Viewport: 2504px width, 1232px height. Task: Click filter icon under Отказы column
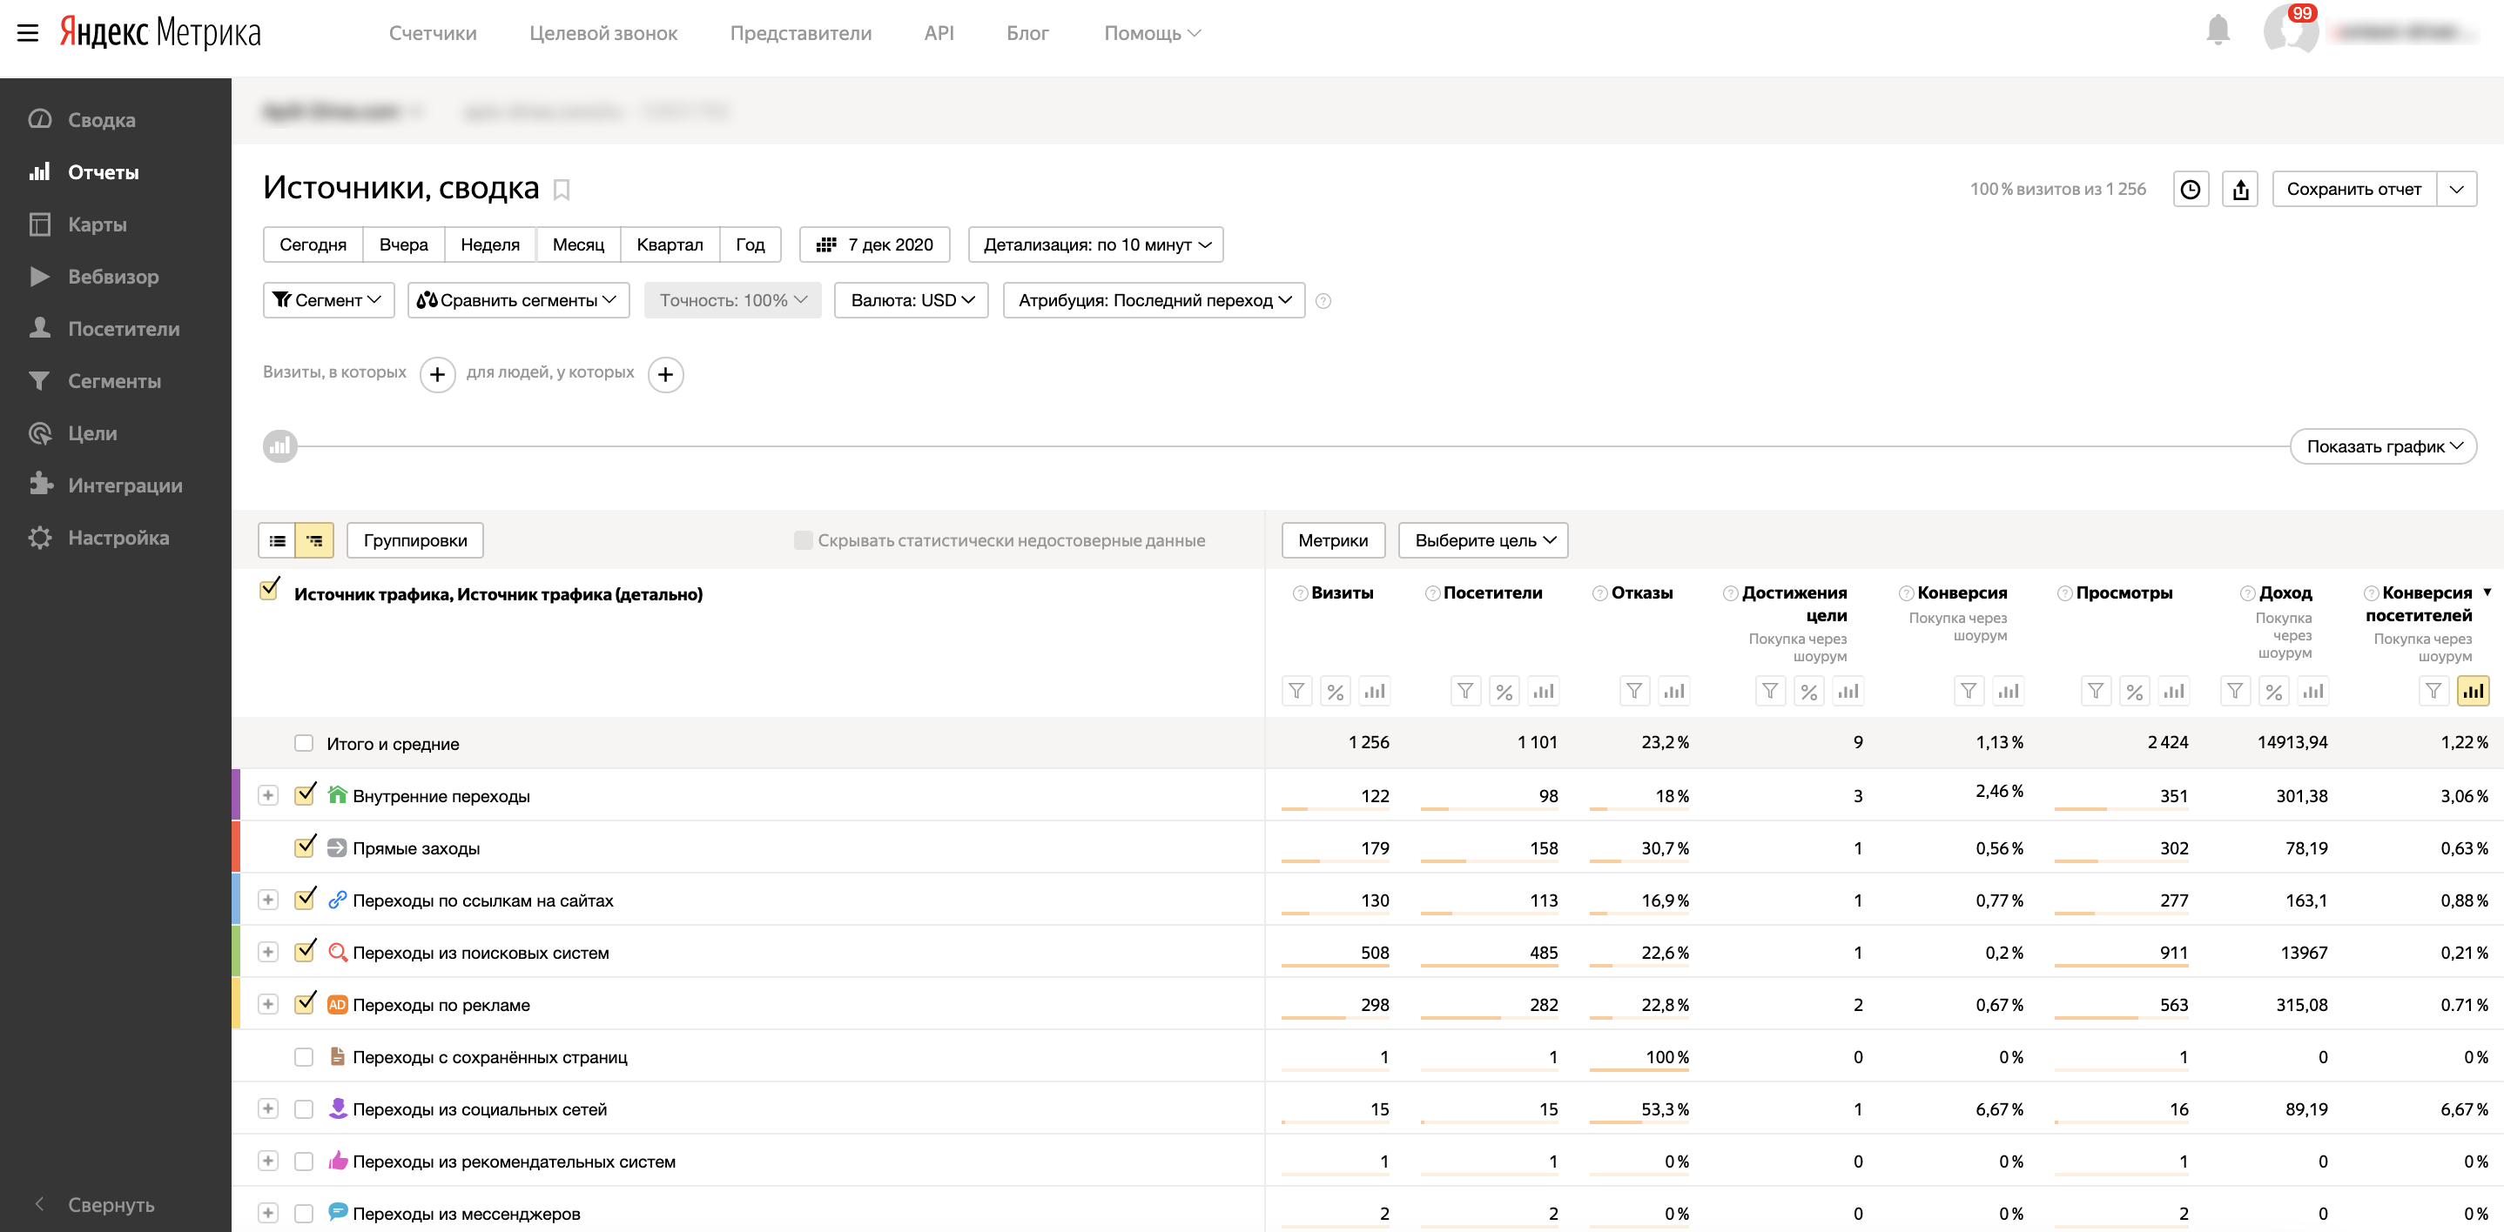[1635, 691]
